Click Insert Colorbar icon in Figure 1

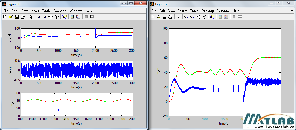coord(72,17)
